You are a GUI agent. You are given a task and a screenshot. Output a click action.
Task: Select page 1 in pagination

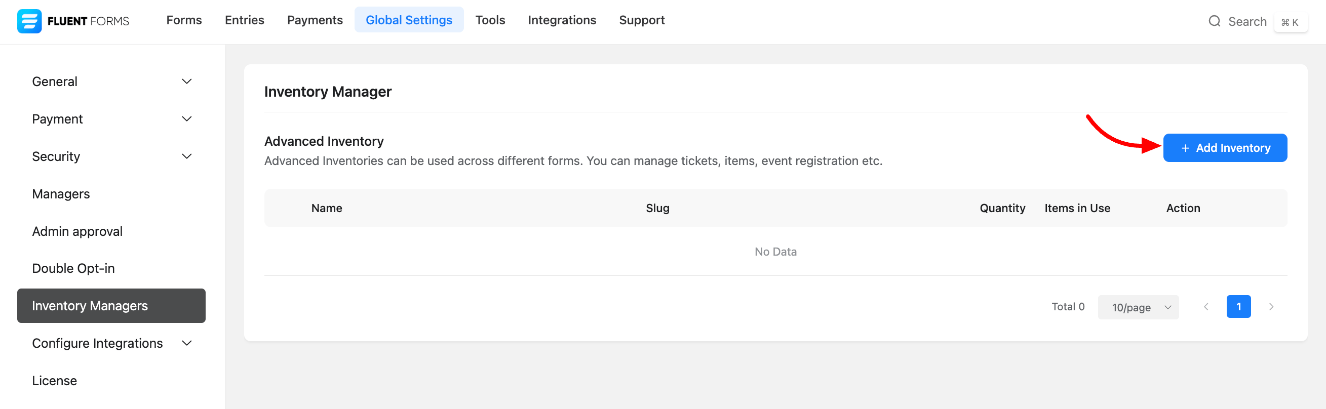1238,307
